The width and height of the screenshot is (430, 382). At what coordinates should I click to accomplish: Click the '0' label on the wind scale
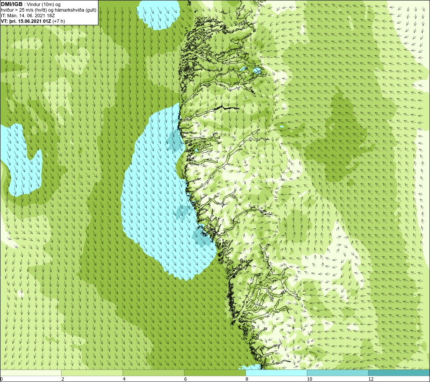(x=1, y=379)
